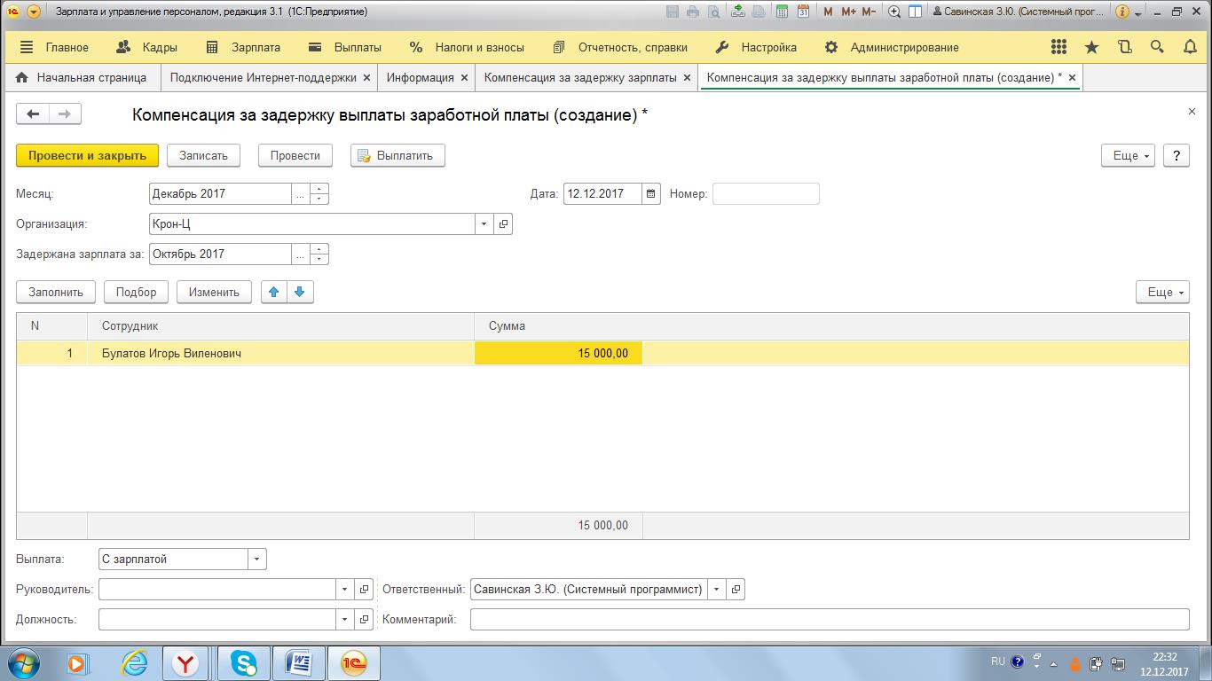Click the Заполнить button
1212x681 pixels.
(56, 292)
